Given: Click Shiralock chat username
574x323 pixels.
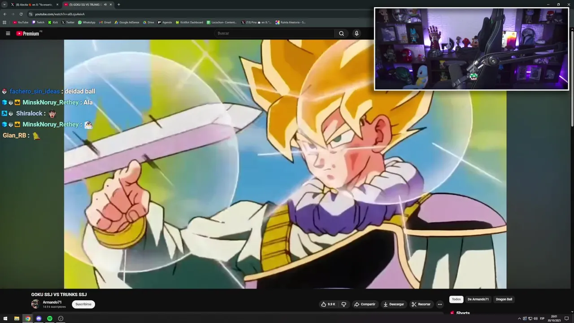Looking at the screenshot, I should tap(29, 113).
